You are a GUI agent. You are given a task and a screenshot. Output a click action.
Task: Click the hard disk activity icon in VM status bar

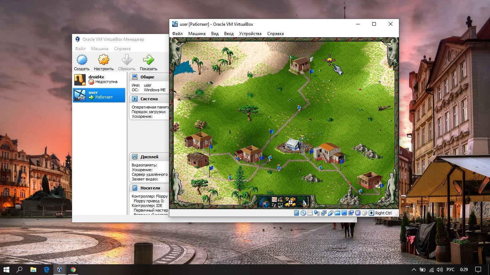point(297,213)
